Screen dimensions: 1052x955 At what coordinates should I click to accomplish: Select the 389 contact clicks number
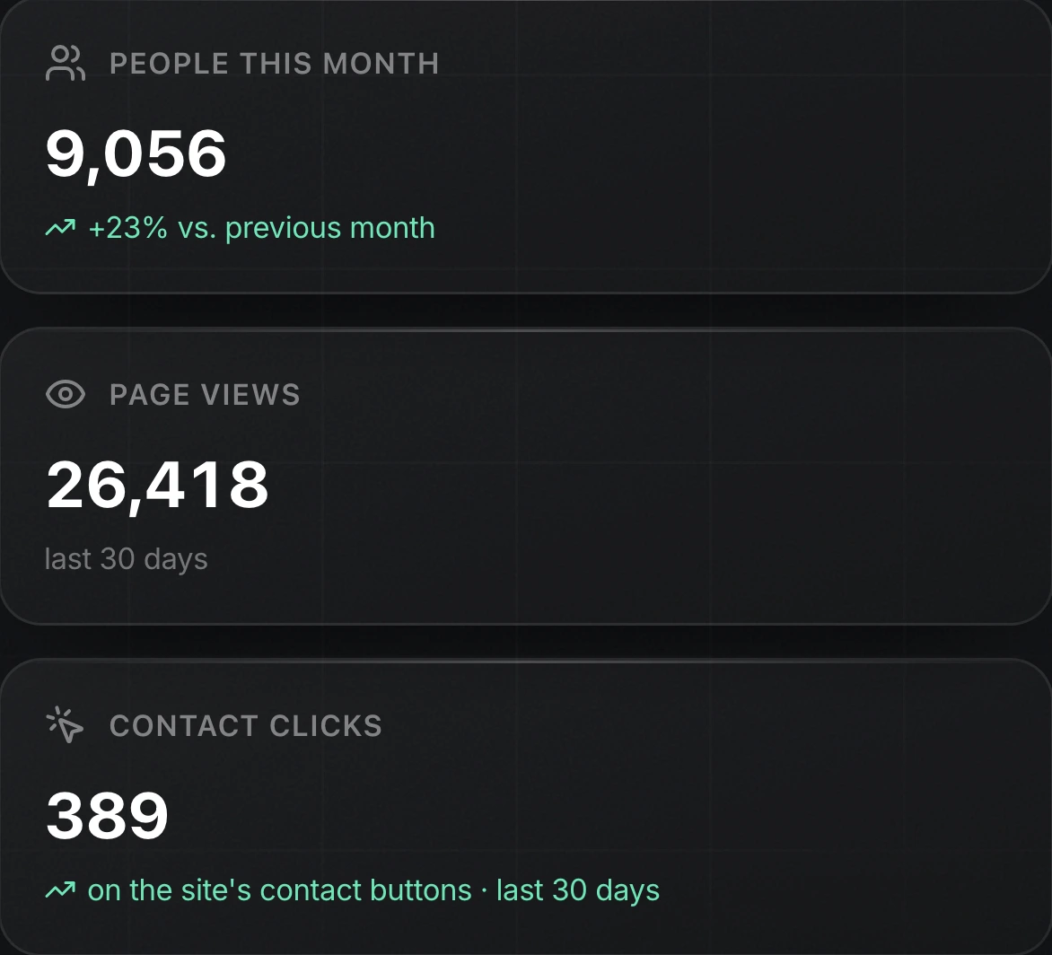click(x=107, y=816)
